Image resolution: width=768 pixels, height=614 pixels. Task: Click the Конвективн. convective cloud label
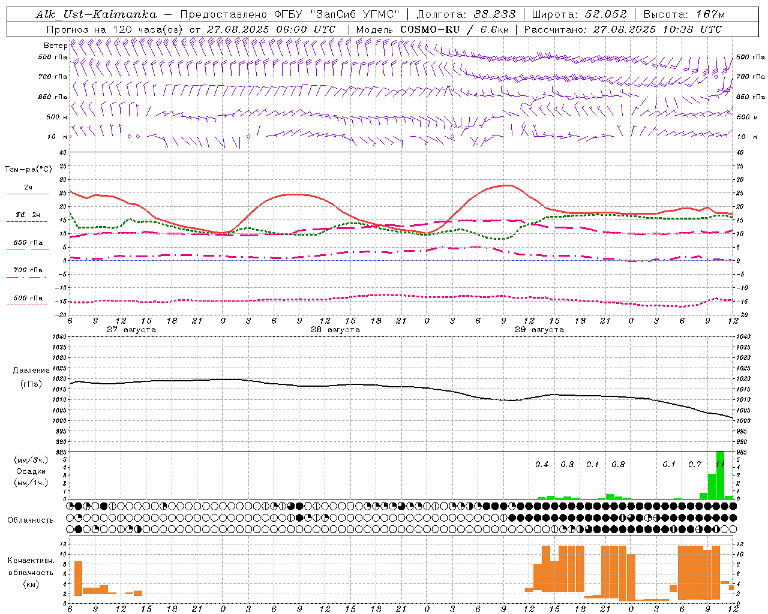tap(31, 561)
